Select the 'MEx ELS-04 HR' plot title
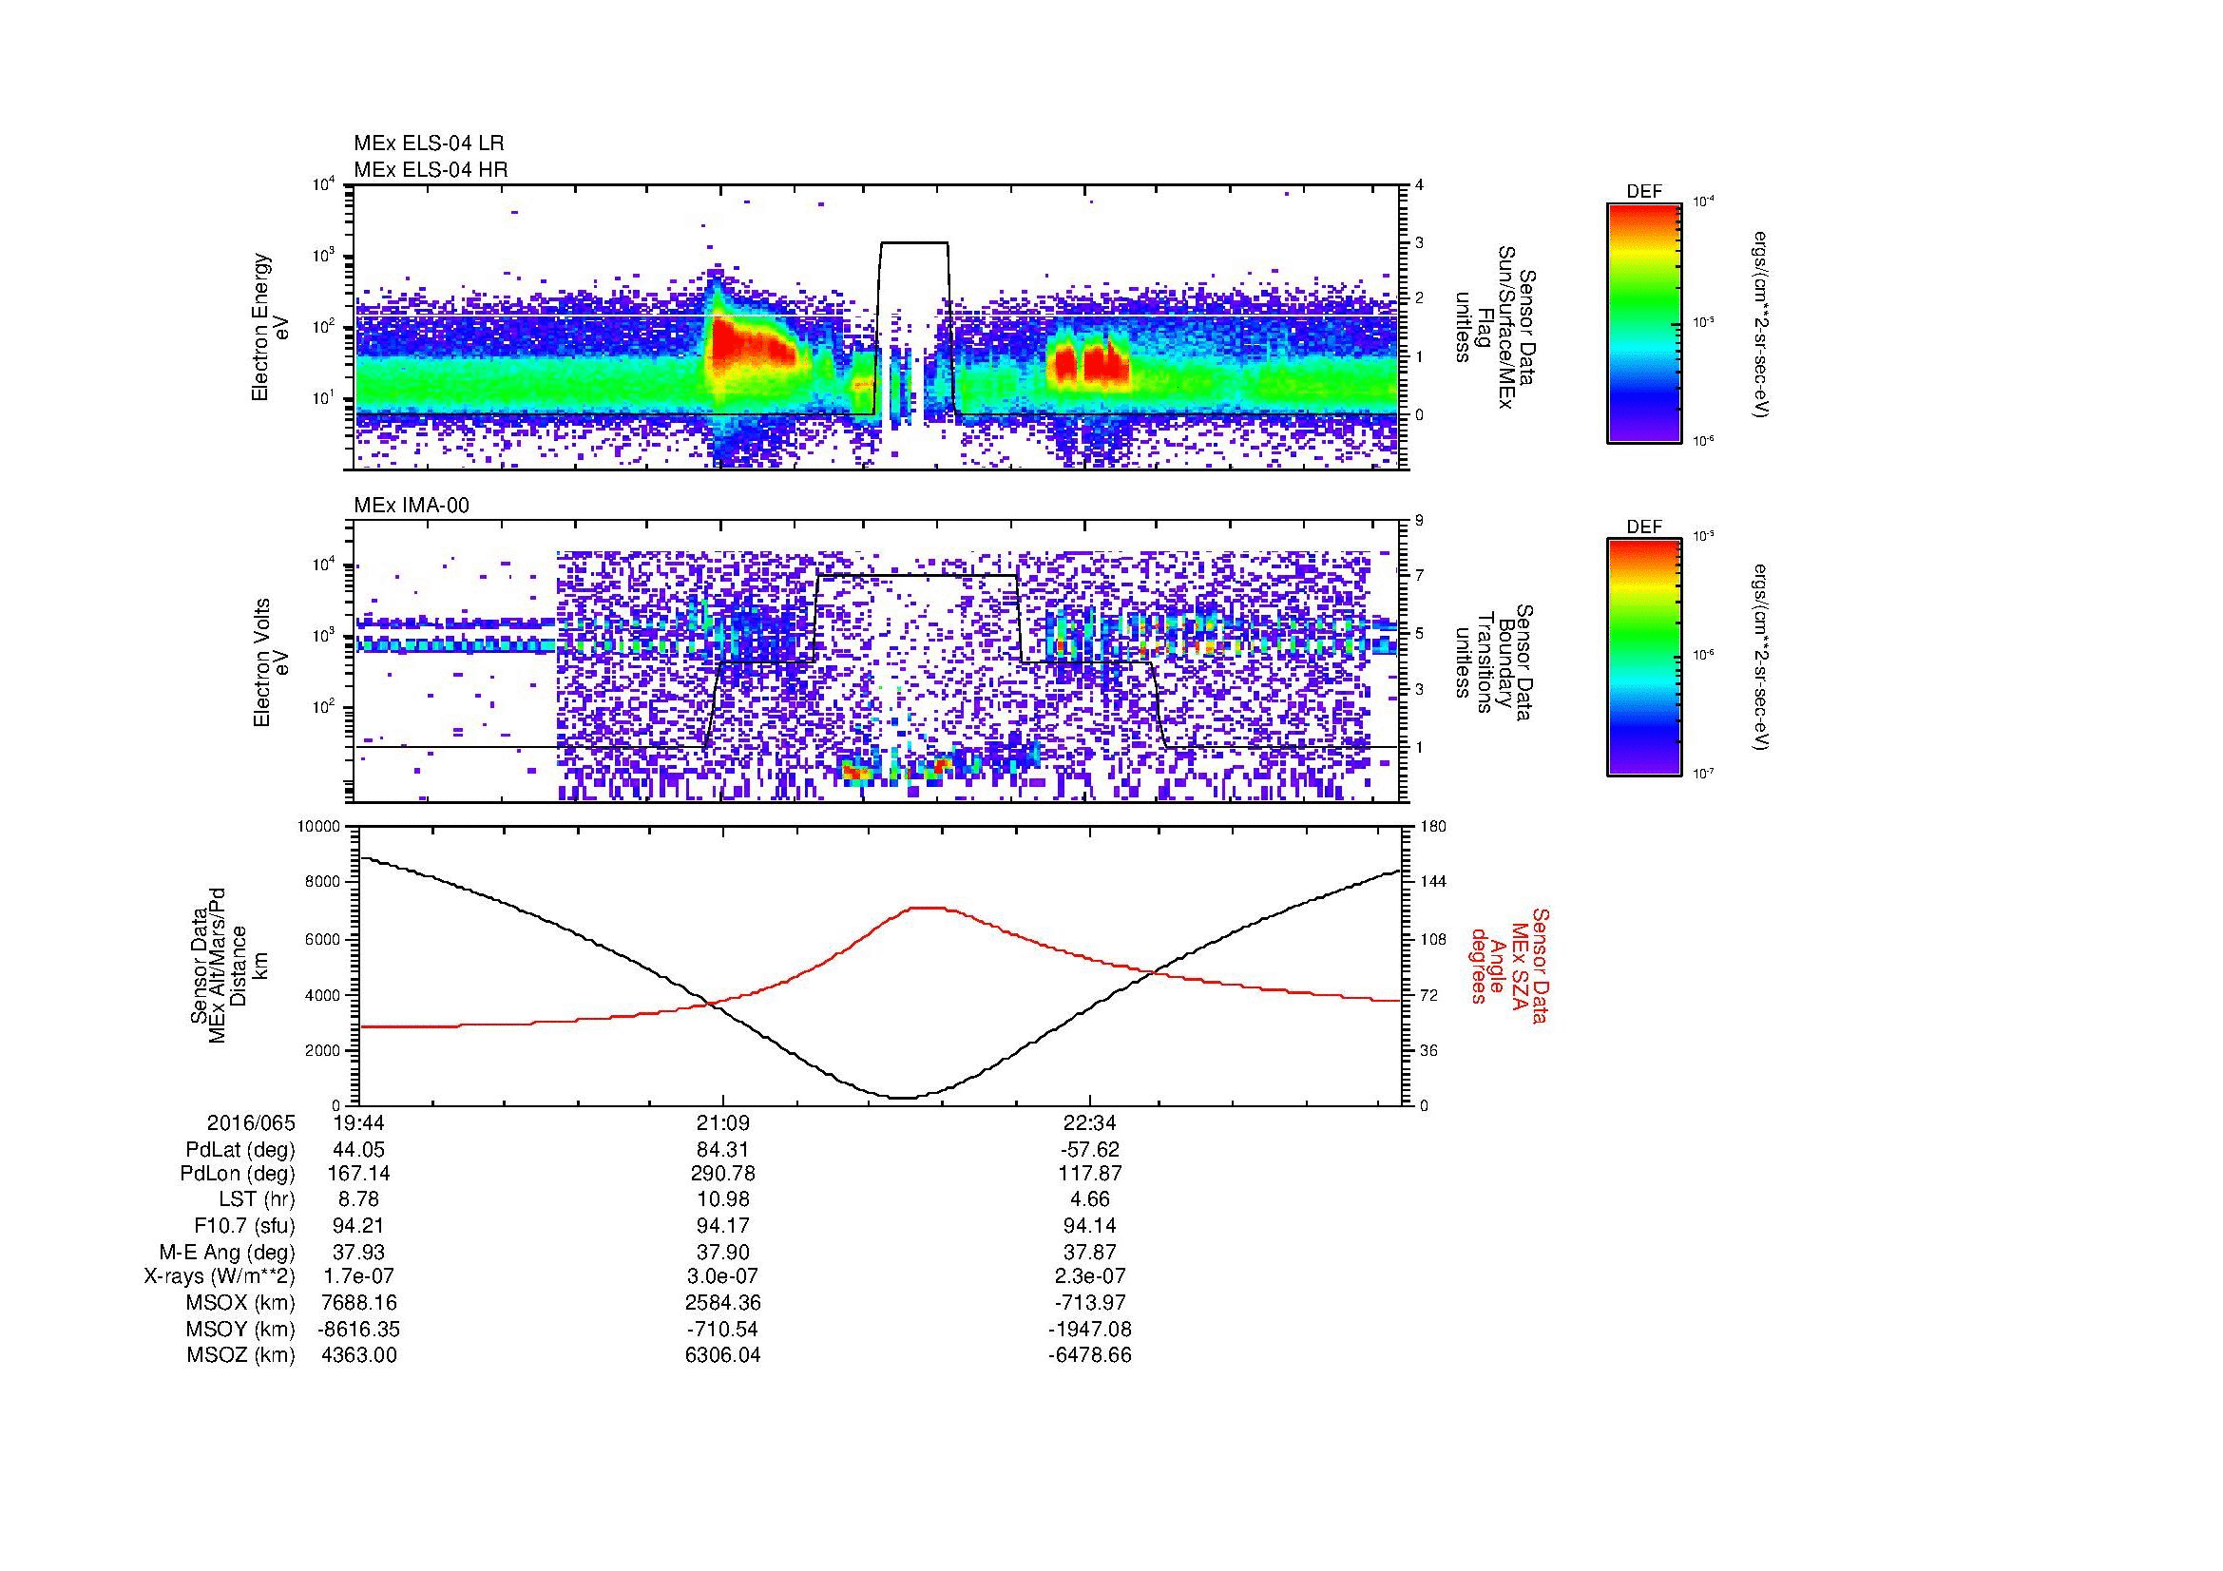This screenshot has width=2223, height=1571. click(431, 169)
